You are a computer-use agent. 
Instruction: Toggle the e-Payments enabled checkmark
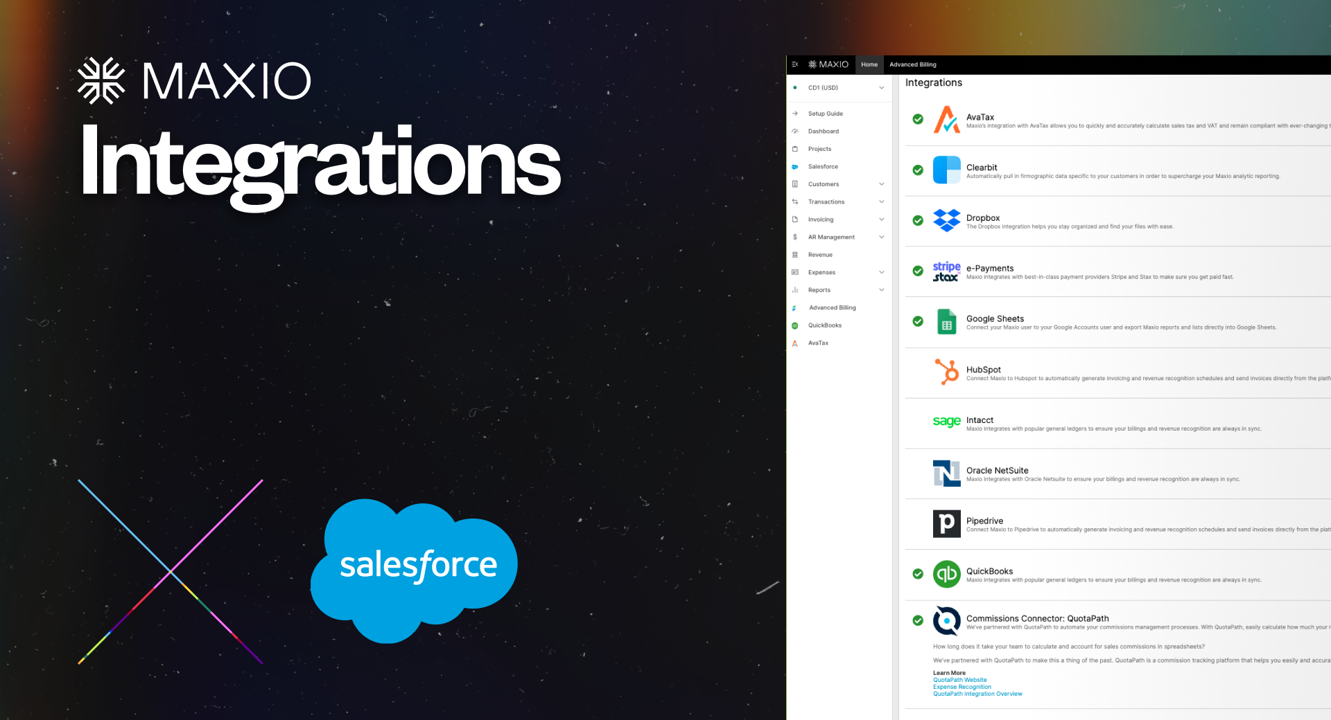click(918, 271)
